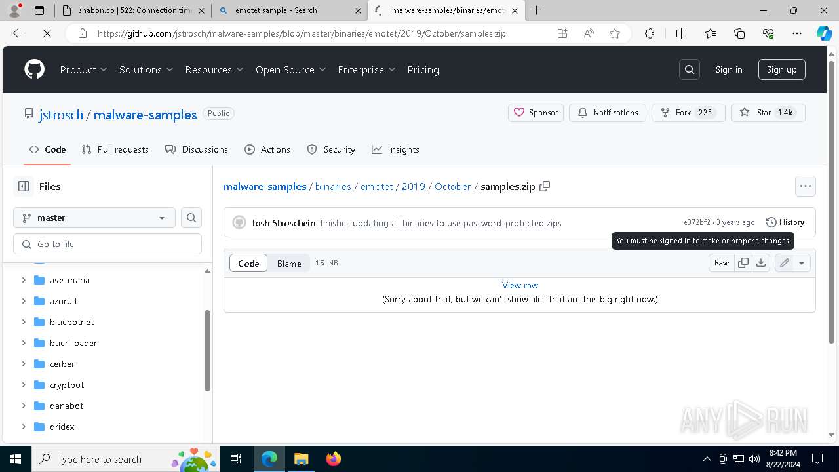839x472 pixels.
Task: Click the Sponsor heart button
Action: coord(536,113)
